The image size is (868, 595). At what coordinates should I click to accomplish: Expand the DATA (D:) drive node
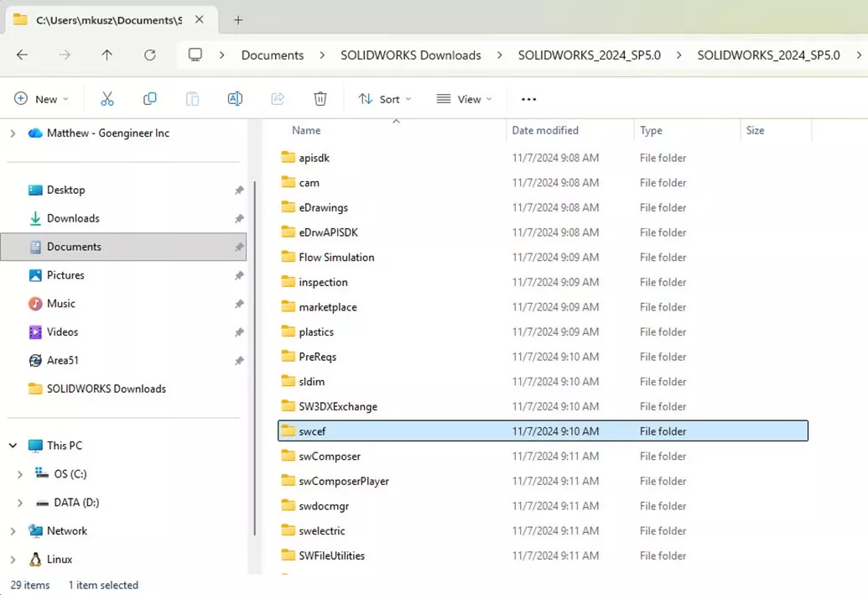coord(20,503)
